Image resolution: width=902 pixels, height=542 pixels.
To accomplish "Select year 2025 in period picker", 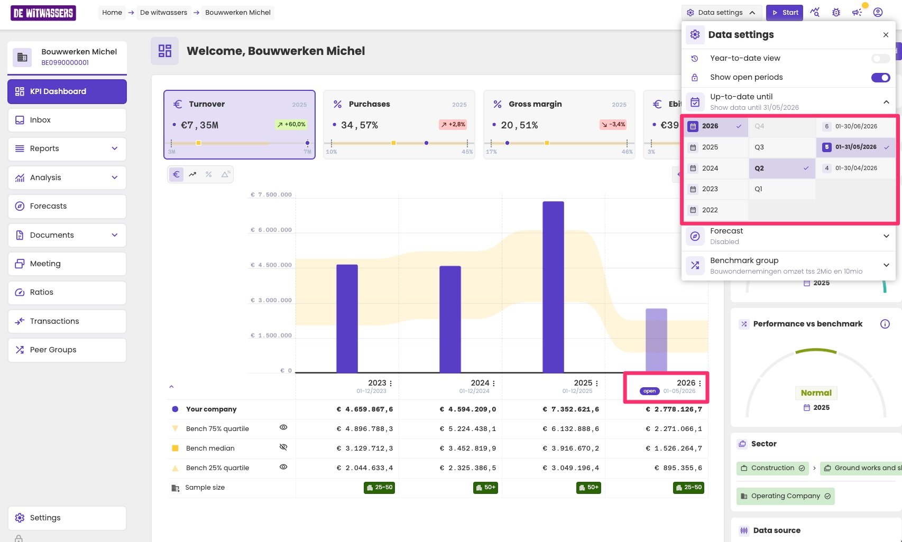I will [x=716, y=147].
